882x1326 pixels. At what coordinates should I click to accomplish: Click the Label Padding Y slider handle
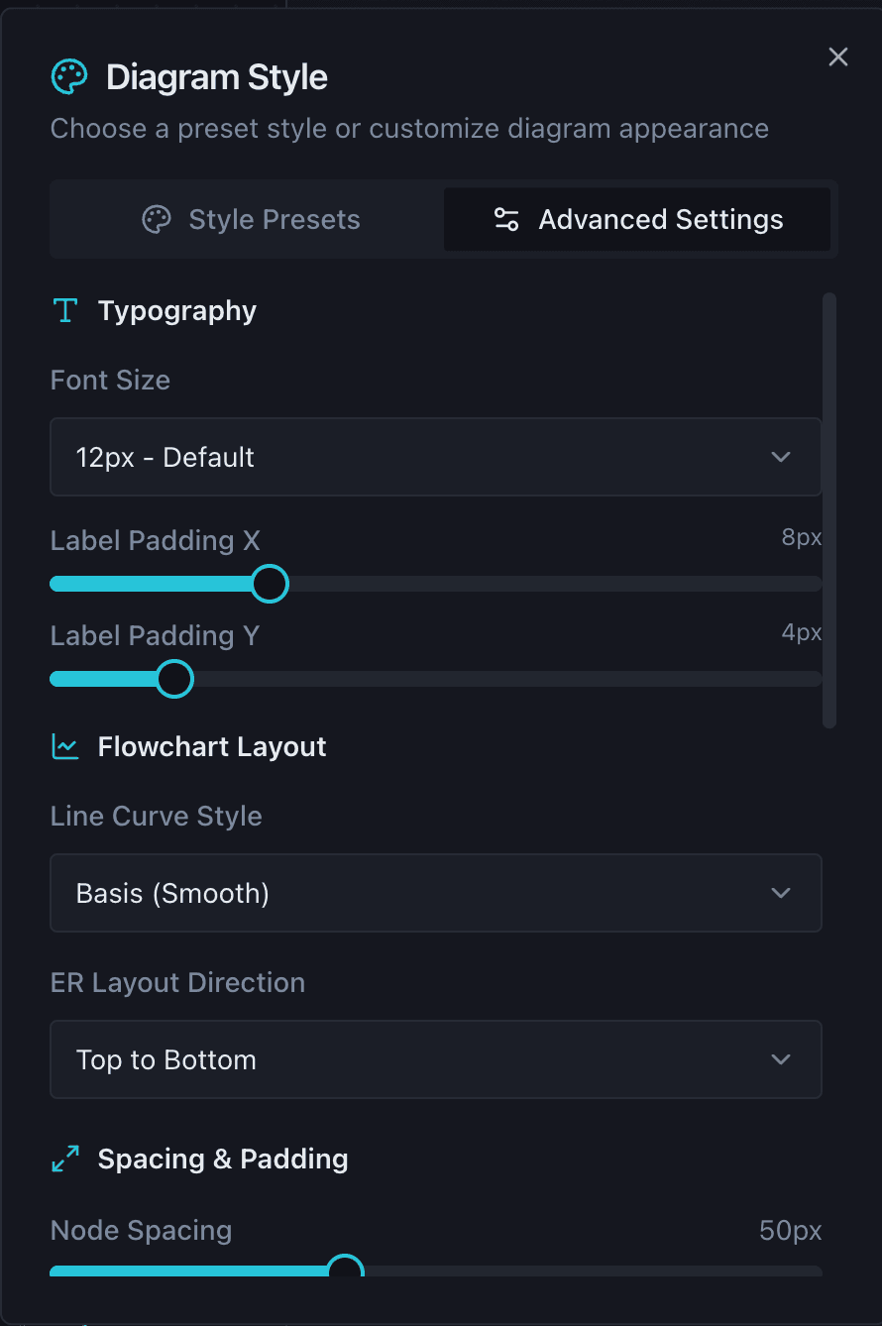coord(174,679)
